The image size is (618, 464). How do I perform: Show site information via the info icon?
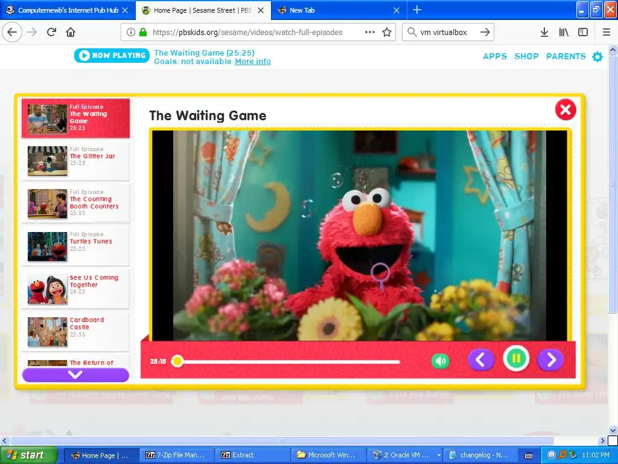131,33
